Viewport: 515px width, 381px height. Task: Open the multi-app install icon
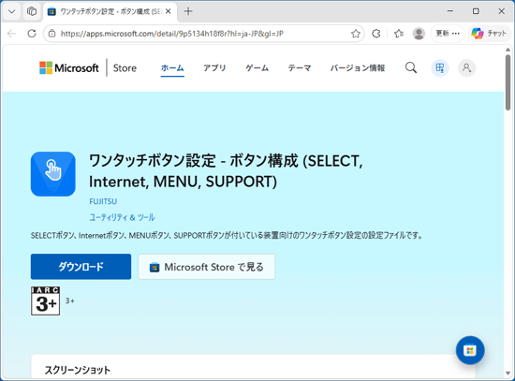coord(440,68)
